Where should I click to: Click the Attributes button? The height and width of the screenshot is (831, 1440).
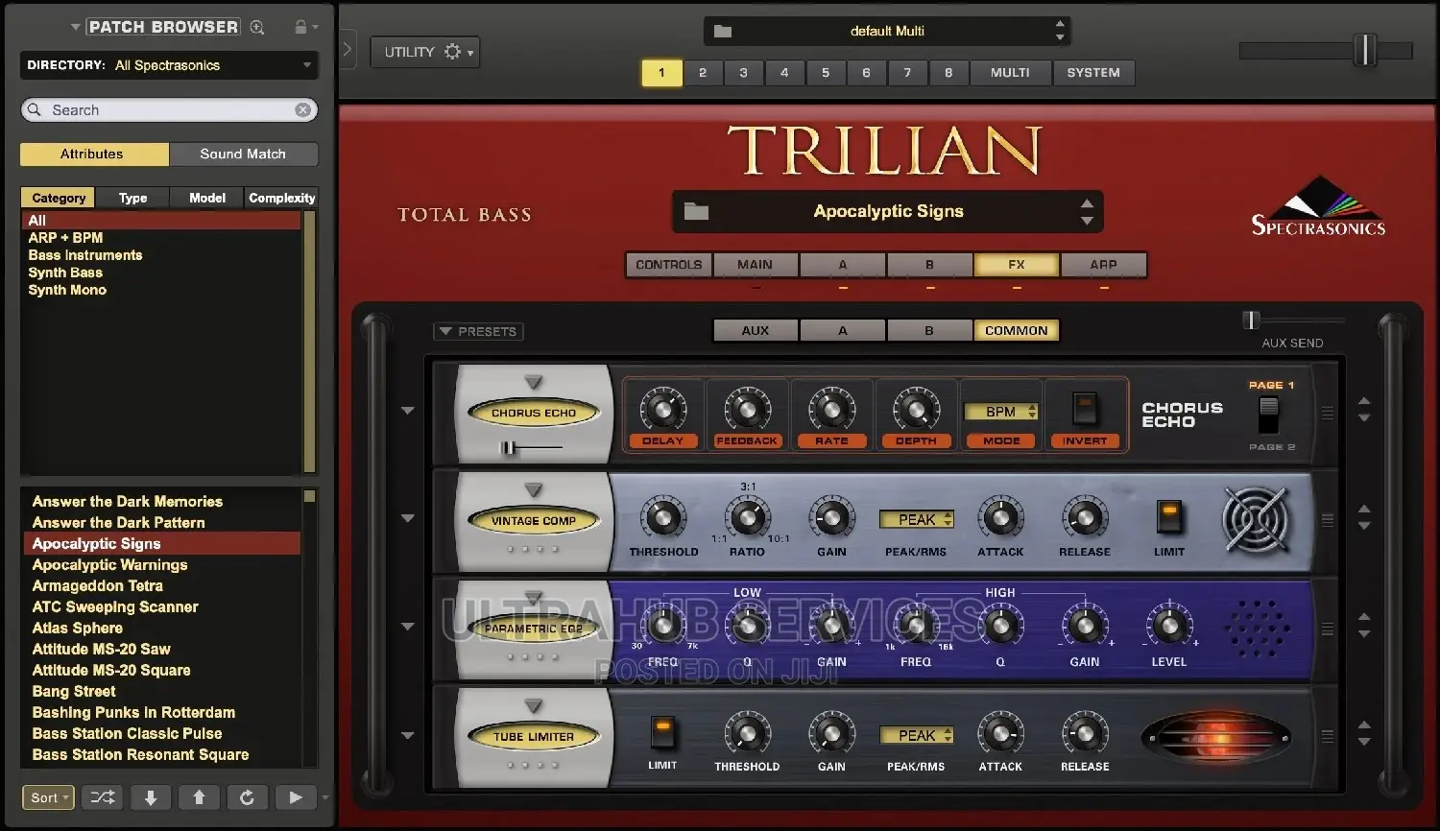[92, 154]
